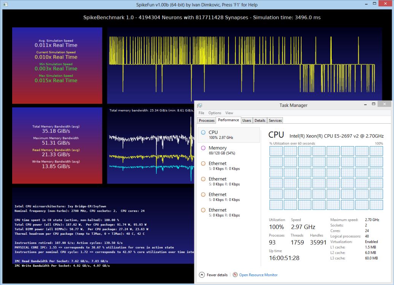Open the Details tab
The width and height of the screenshot is (394, 285).
(x=260, y=120)
